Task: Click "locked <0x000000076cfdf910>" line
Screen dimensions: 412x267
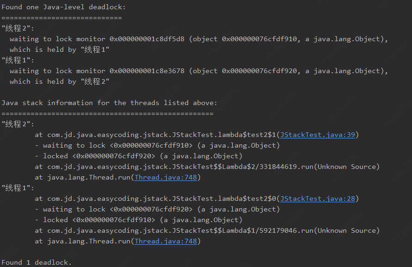Action: (x=138, y=220)
